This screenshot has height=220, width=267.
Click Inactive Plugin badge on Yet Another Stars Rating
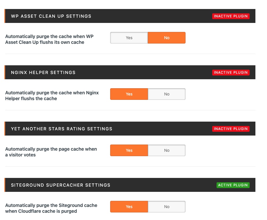pos(231,129)
